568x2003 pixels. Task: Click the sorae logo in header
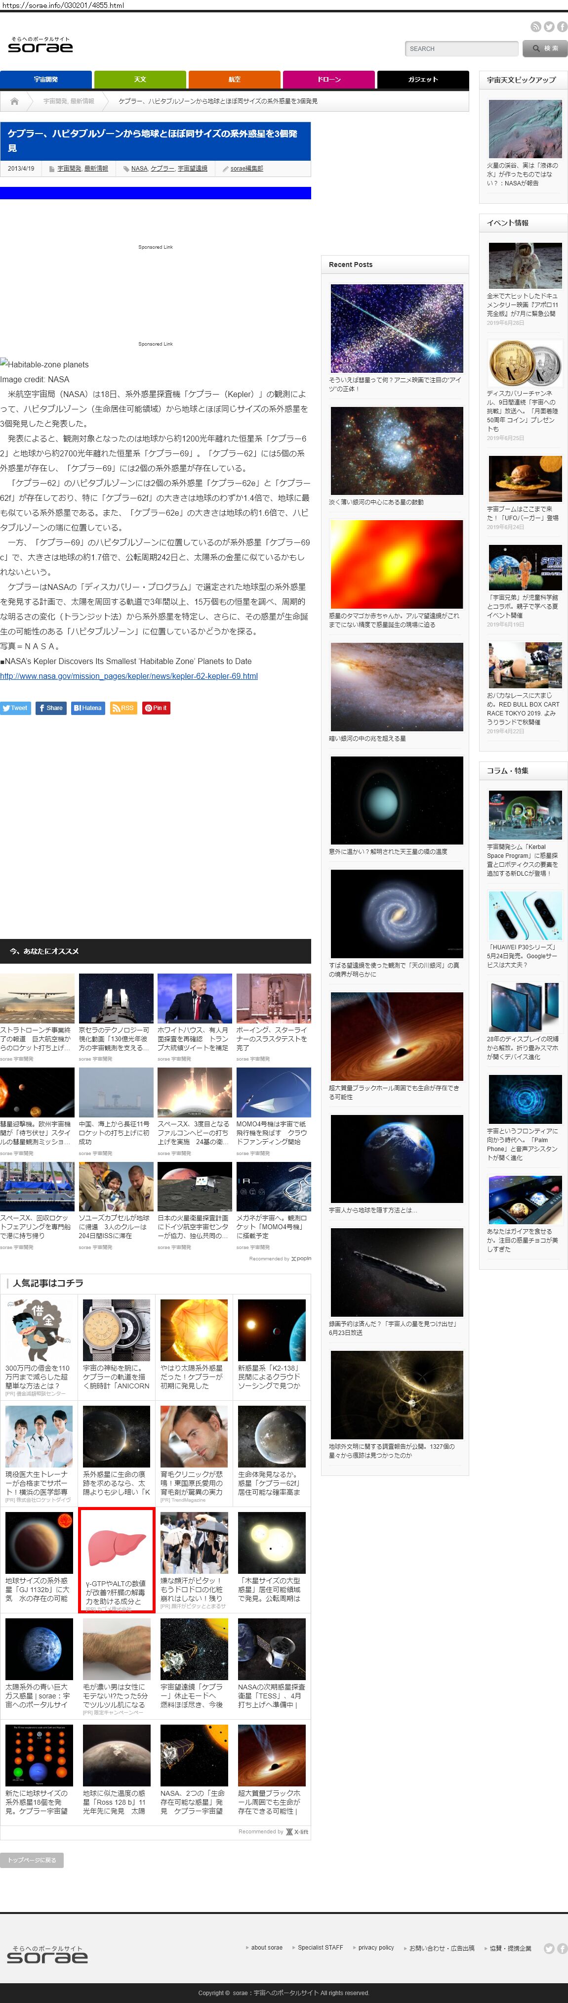point(41,45)
